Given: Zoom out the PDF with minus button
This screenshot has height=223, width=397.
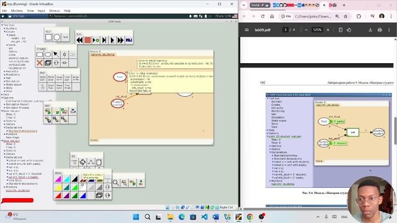Looking at the screenshot, I should pyautogui.click(x=306, y=30).
